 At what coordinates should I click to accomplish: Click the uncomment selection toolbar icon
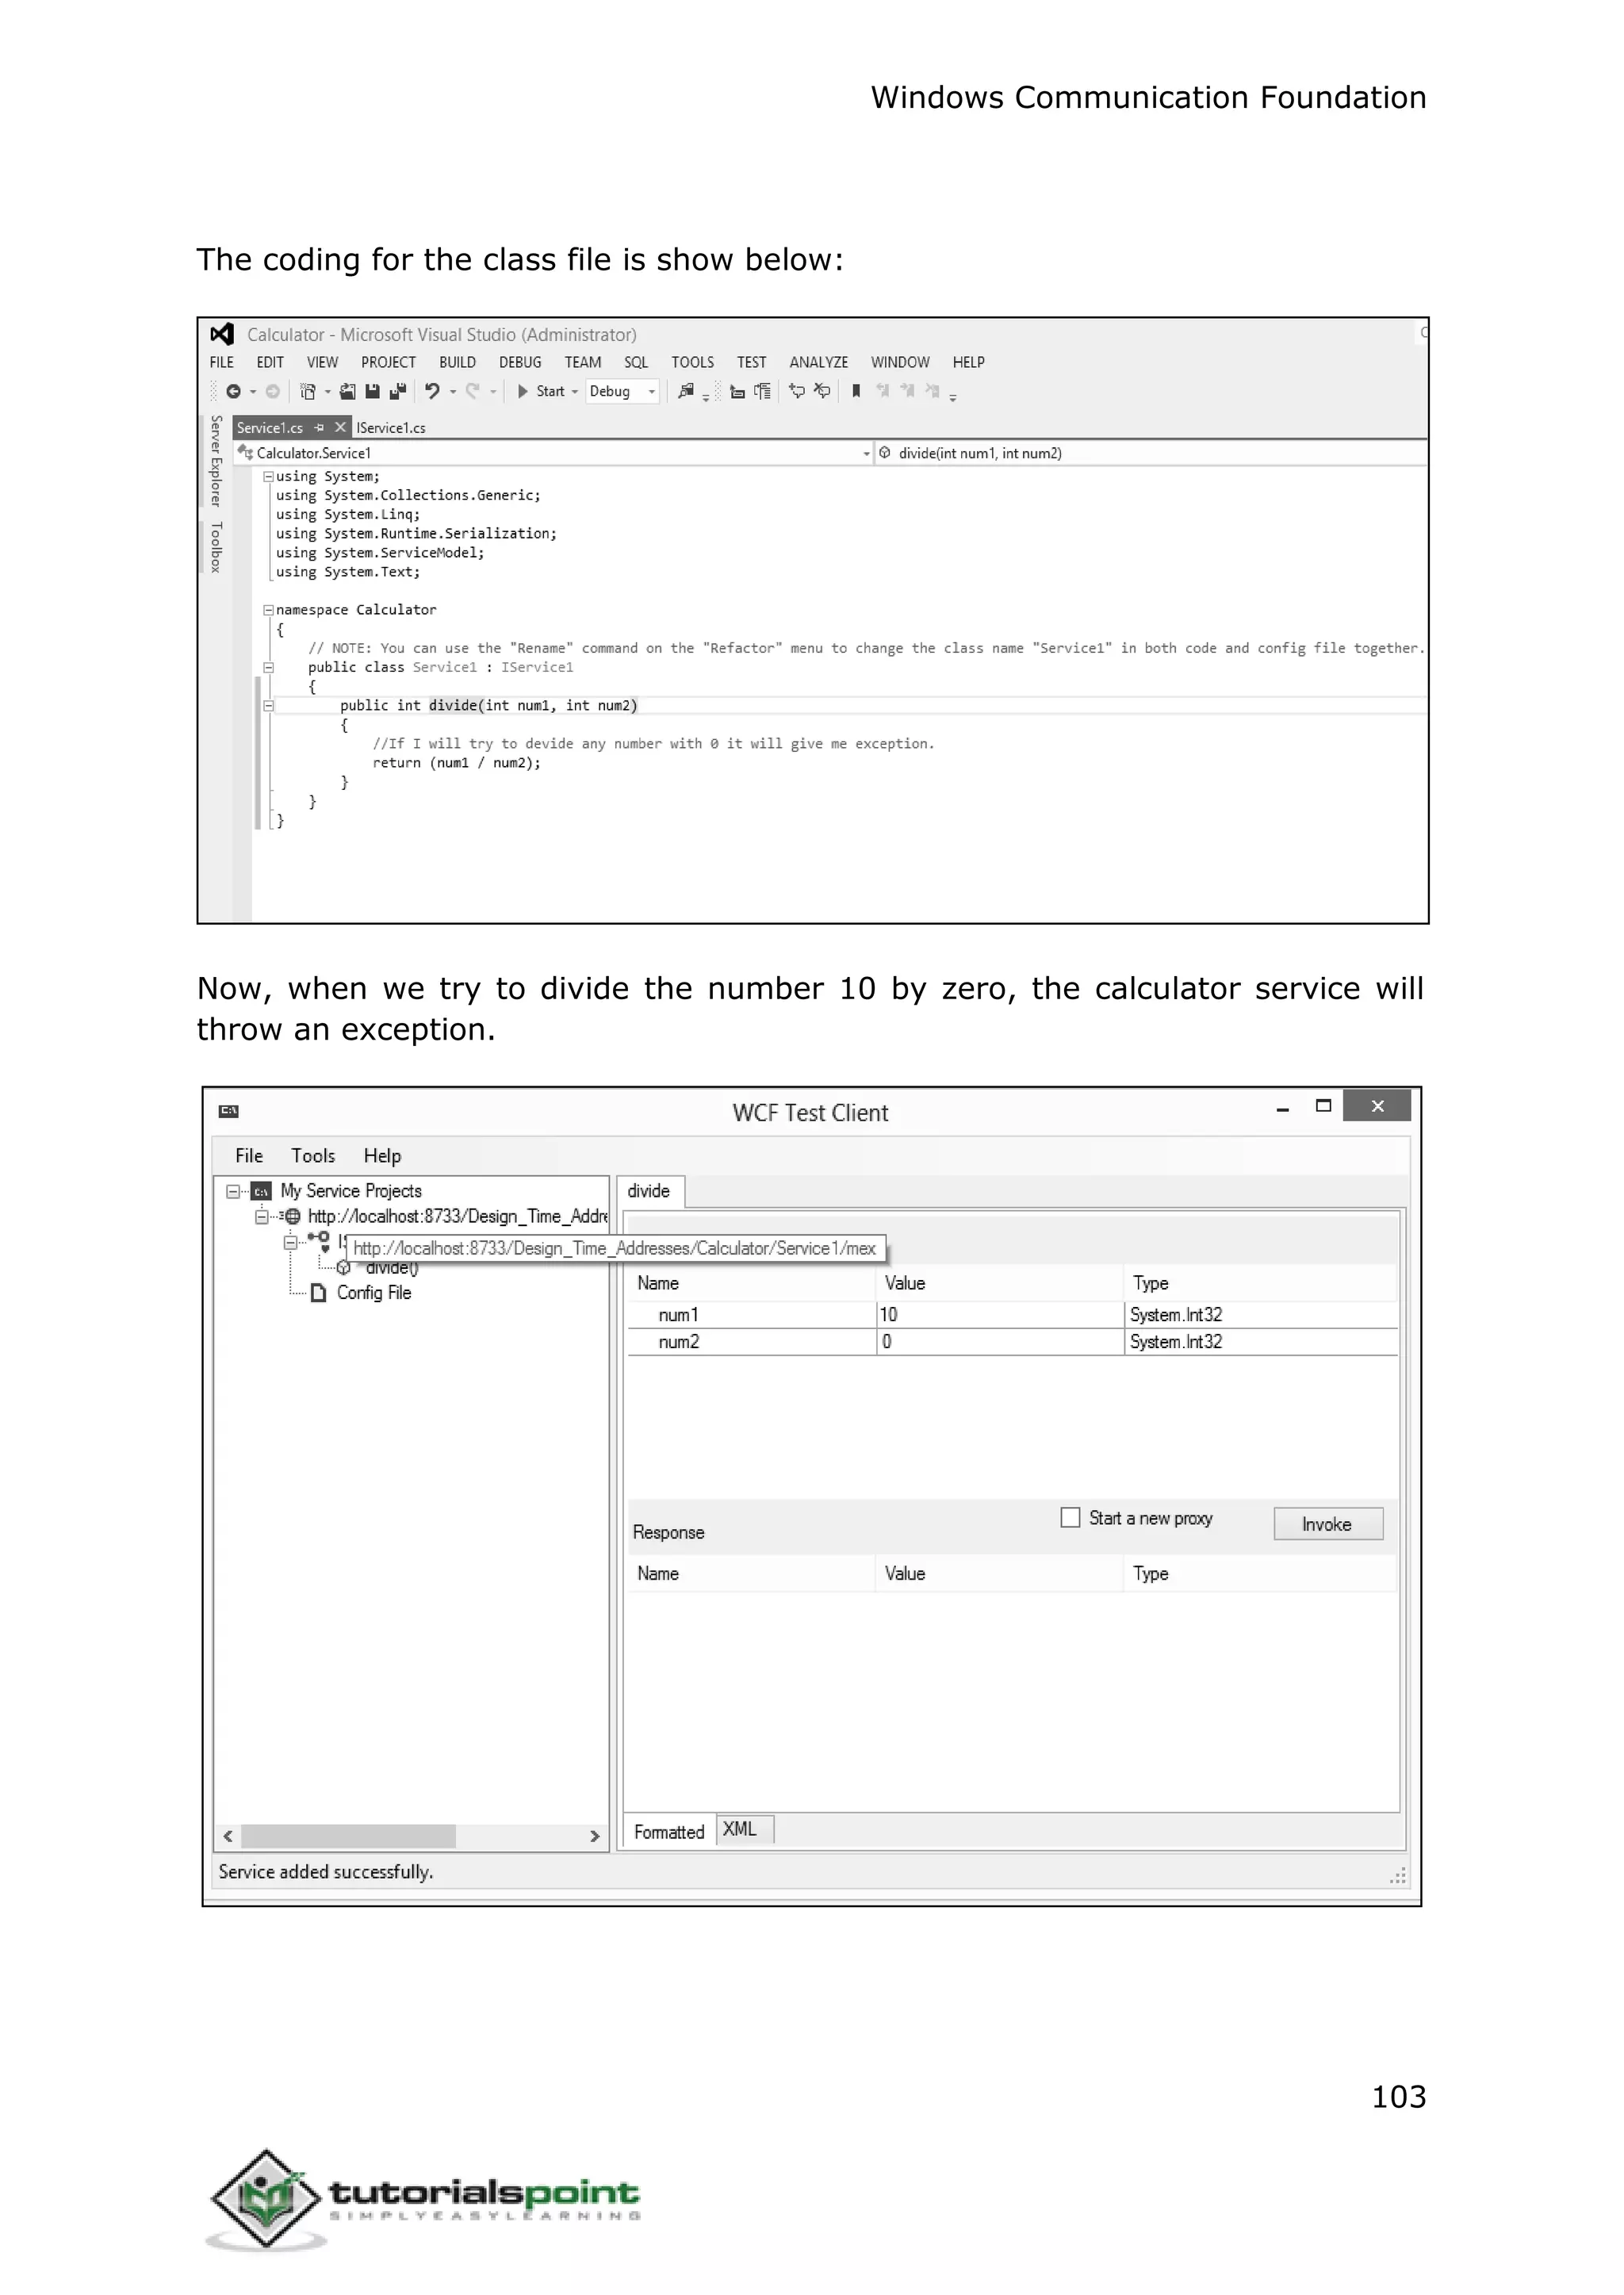(x=822, y=391)
